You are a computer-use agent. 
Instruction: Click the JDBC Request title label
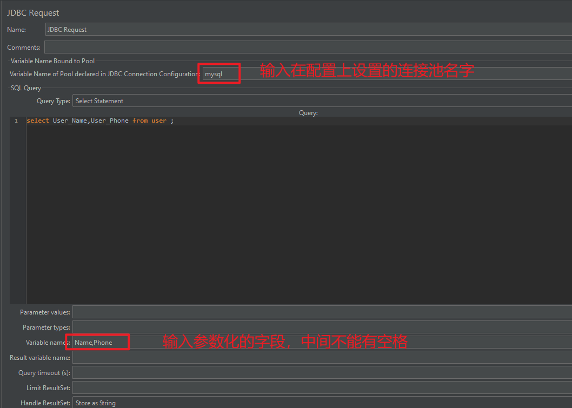click(x=33, y=12)
